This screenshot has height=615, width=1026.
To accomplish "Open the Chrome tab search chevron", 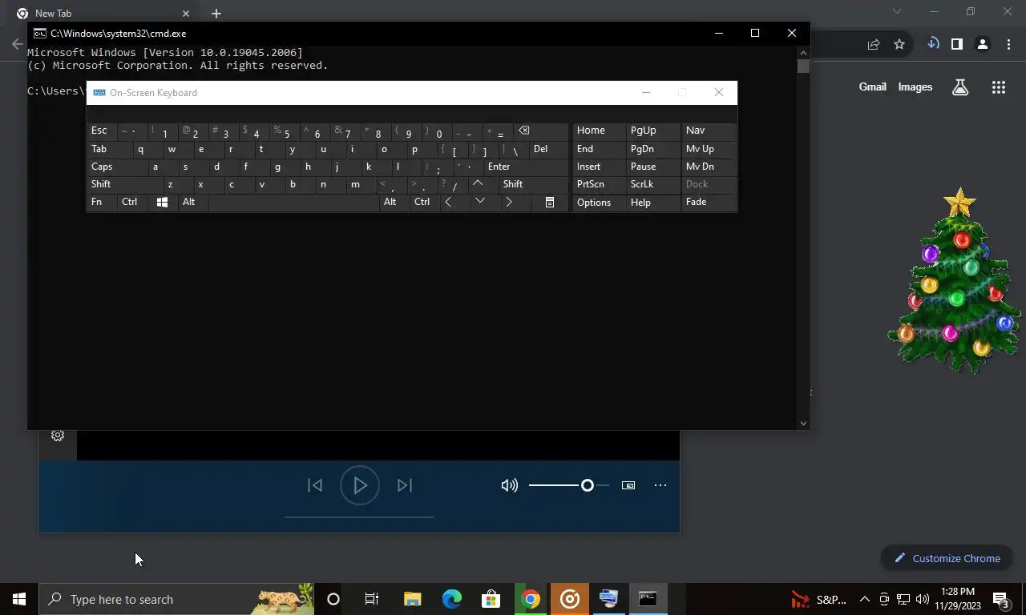I will point(897,11).
